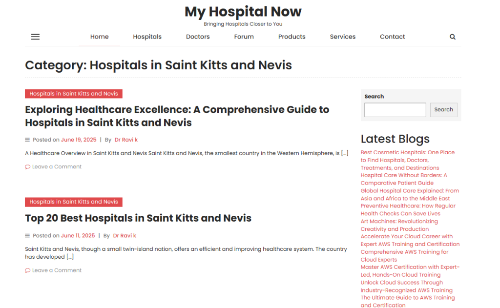Open the Home menu item
The width and height of the screenshot is (500, 308).
tap(99, 37)
